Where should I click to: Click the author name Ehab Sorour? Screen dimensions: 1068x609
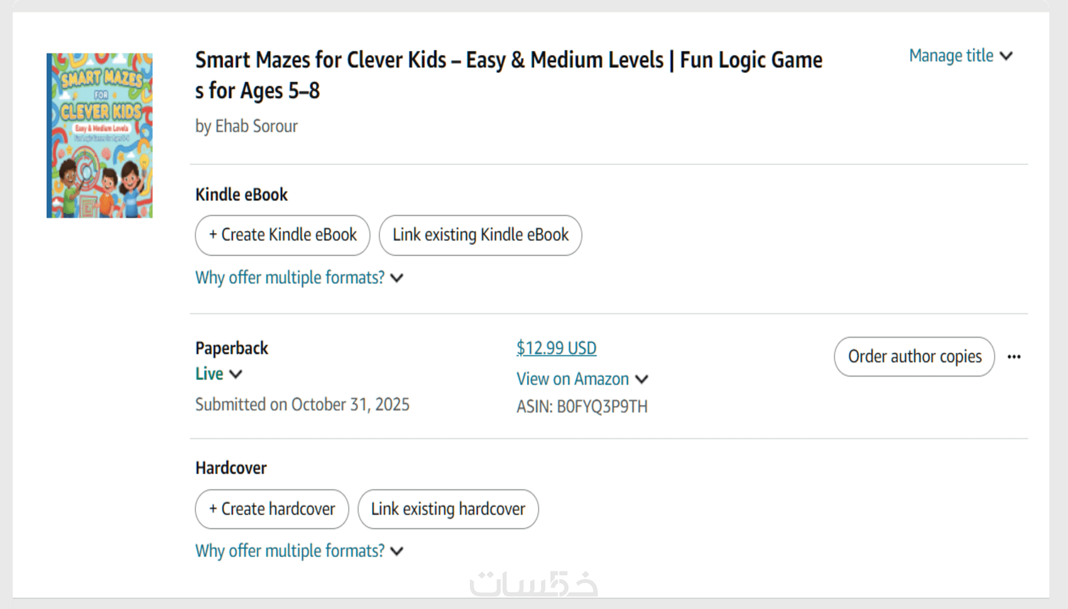pos(256,126)
